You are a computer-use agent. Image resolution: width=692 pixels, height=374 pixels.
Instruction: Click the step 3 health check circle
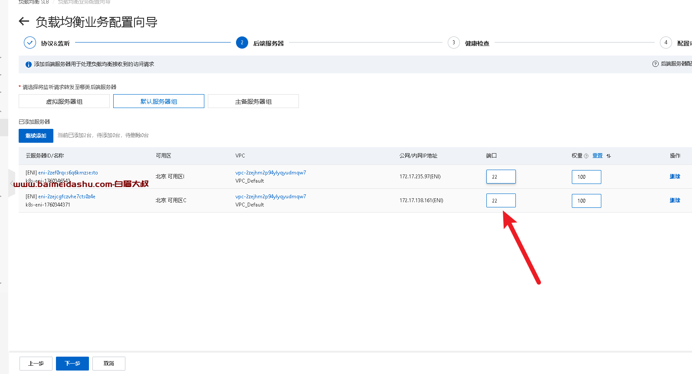click(x=453, y=43)
